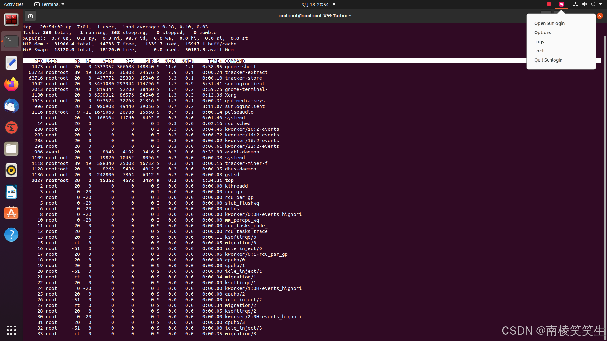607x341 pixels.
Task: Click the Sunlogin tray icon
Action: pyautogui.click(x=561, y=4)
